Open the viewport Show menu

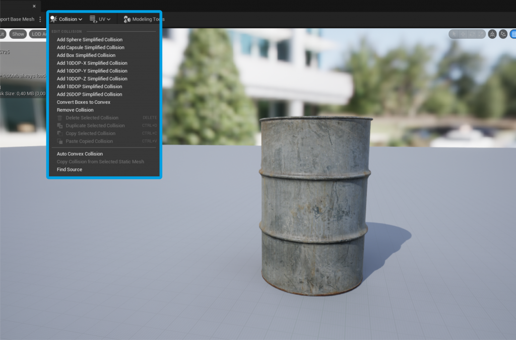[x=18, y=34]
